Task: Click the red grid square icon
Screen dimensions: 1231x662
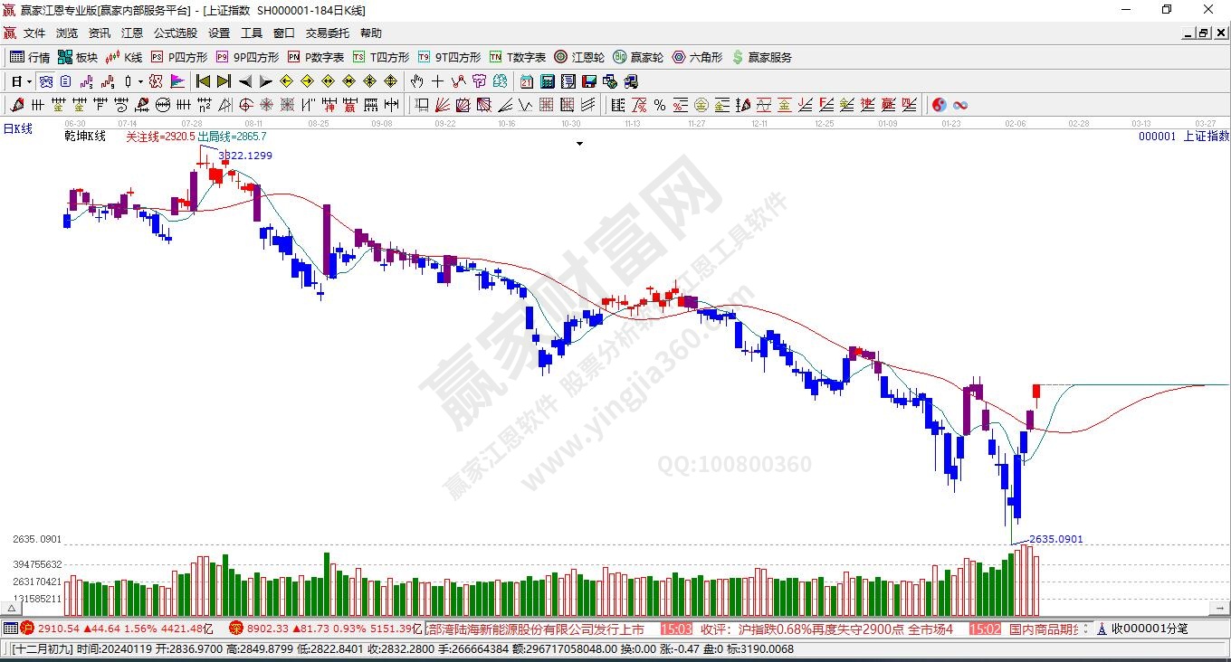Action: pos(547,105)
